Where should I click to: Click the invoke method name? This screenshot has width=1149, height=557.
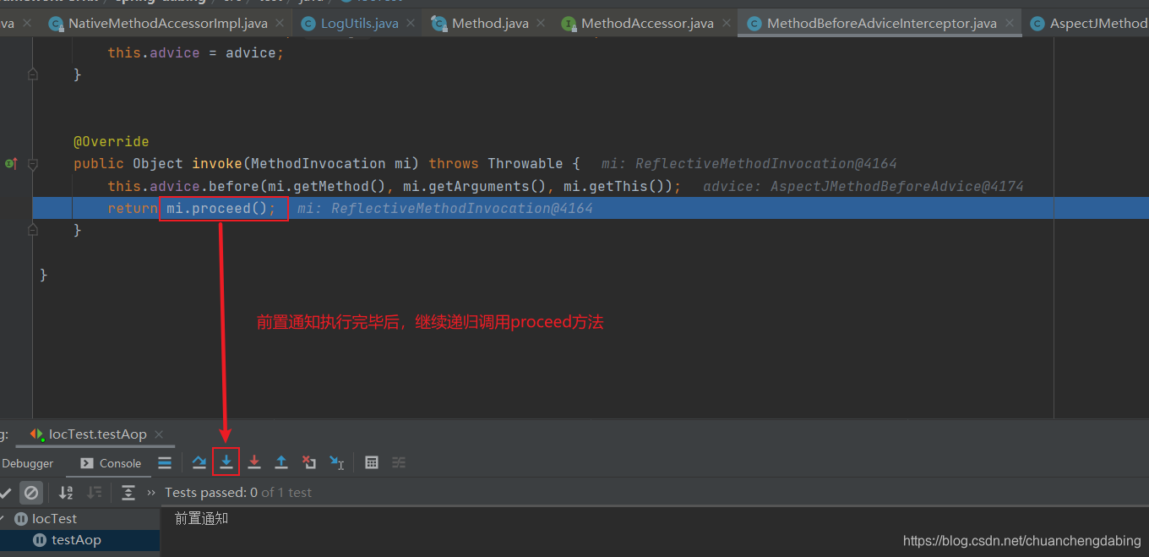(x=217, y=163)
